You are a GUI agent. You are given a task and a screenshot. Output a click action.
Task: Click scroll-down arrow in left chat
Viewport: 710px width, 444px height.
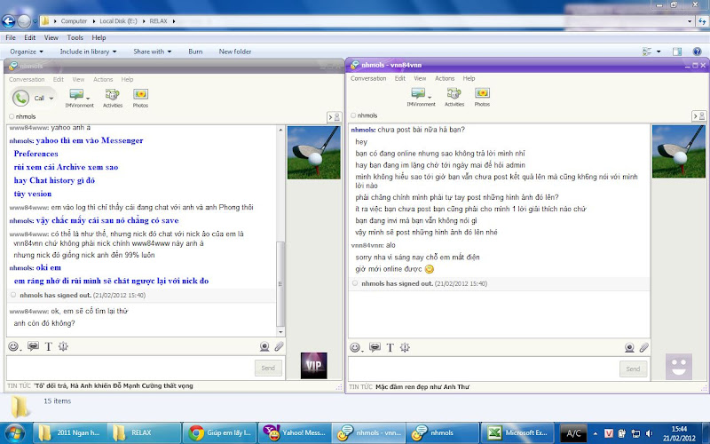coord(280,332)
